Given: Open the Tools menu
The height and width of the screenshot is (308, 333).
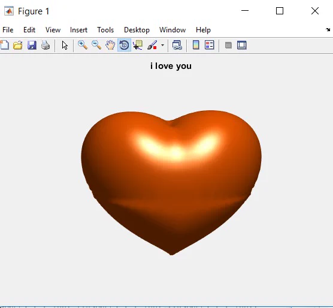Looking at the screenshot, I should click(x=105, y=30).
